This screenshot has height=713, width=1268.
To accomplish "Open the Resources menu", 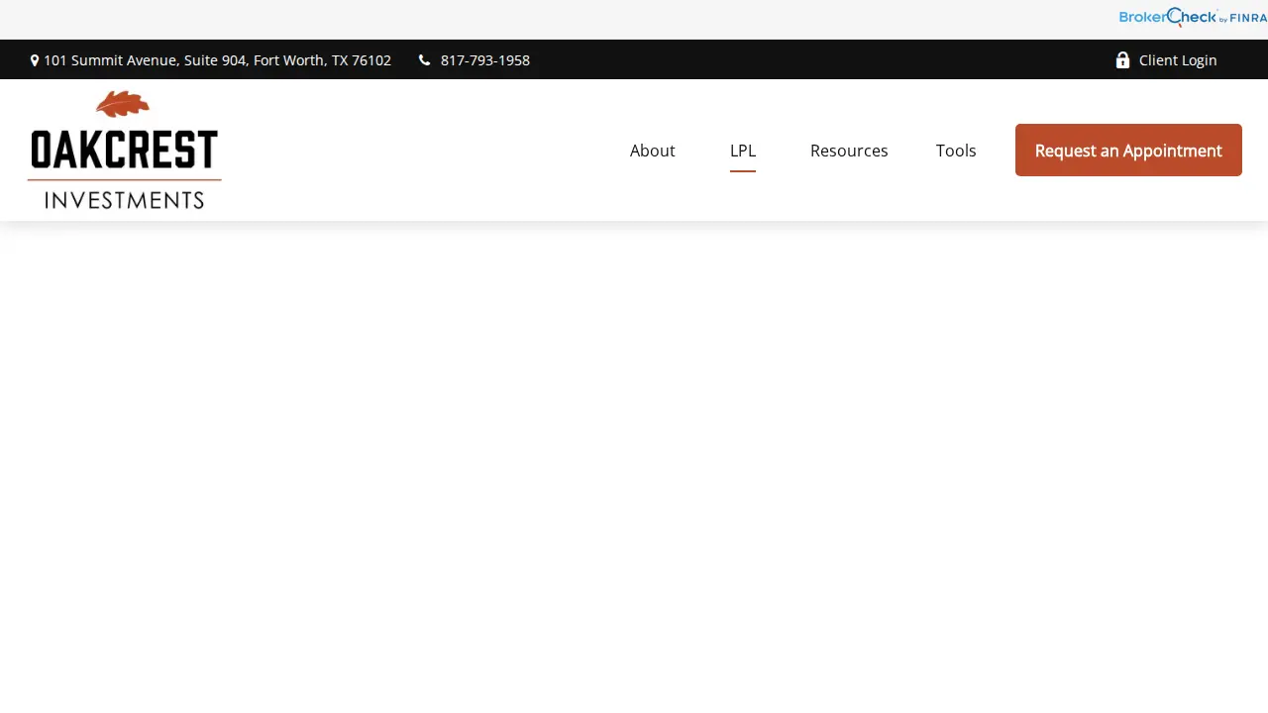I will click(x=849, y=151).
